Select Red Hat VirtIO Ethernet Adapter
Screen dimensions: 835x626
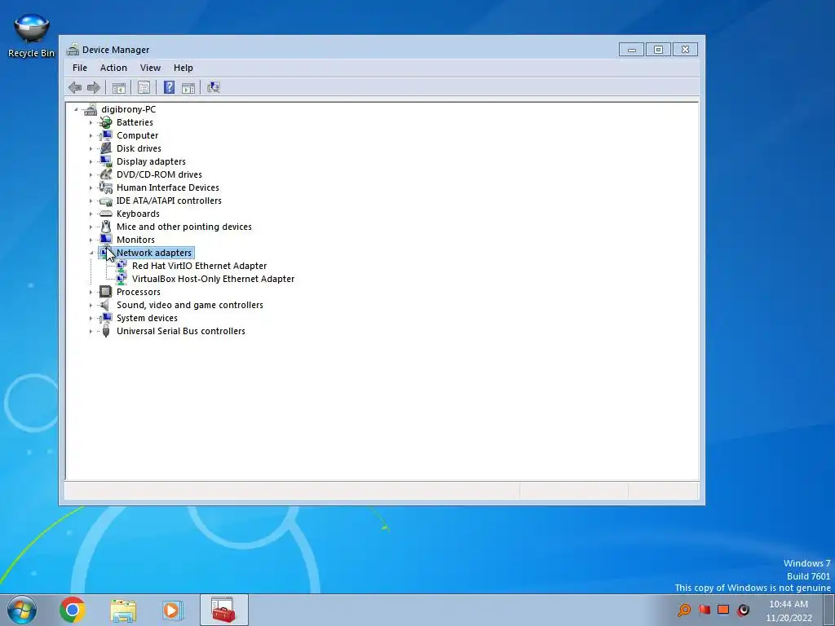(x=199, y=266)
